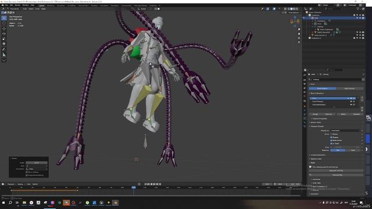
Task: Switch to the Animation workspace tab
Action: coord(104,5)
